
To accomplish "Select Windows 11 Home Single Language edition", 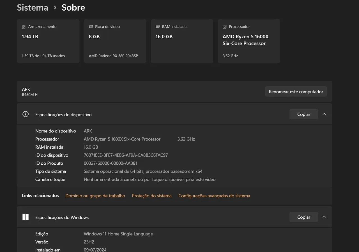I will pos(118,234).
